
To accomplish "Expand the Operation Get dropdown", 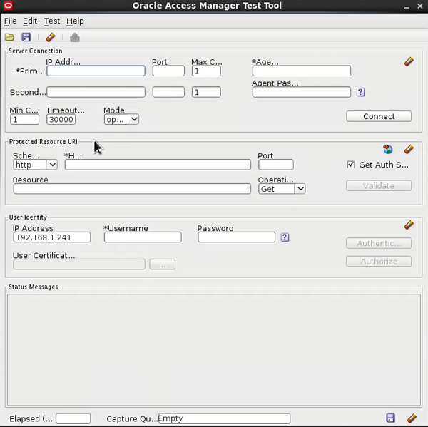I will (282, 189).
